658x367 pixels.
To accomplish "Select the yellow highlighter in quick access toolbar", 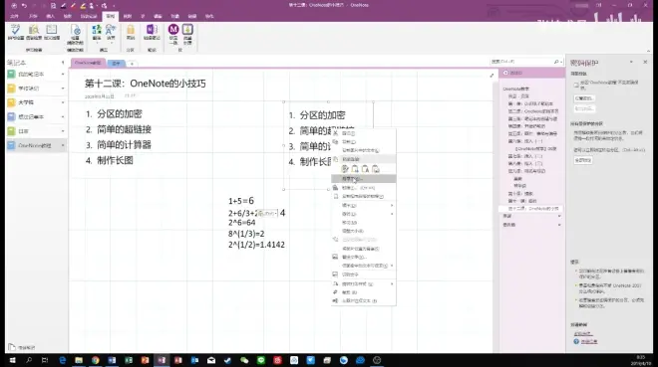I will coord(83,5).
